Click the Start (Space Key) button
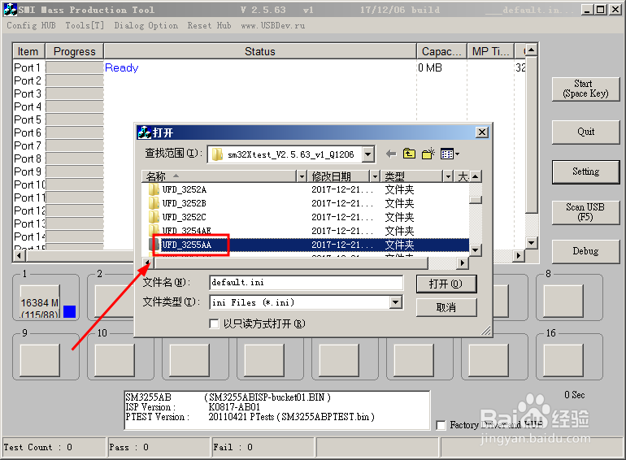The height and width of the screenshot is (460, 626). tap(585, 89)
